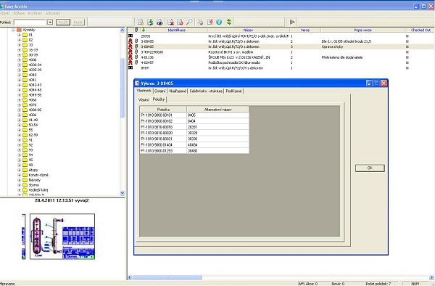Open the Objekt menu
435x286 pixels.
[x=5, y=13]
